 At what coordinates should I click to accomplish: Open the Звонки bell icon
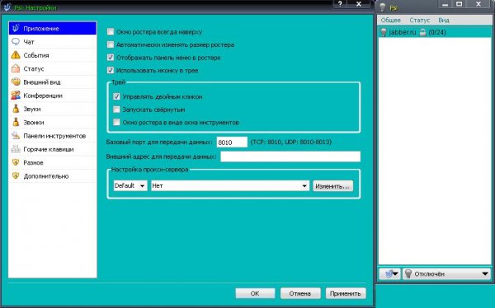coord(16,122)
